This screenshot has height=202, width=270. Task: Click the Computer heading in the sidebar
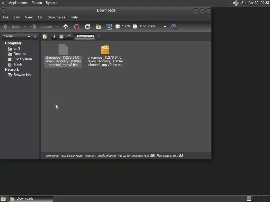[13, 43]
